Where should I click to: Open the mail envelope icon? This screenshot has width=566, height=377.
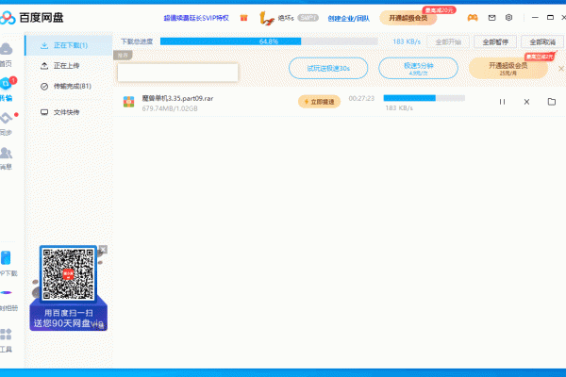[491, 17]
